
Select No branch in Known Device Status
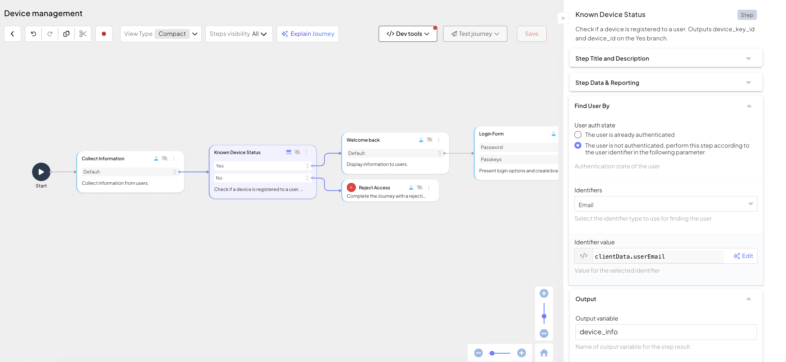(263, 178)
